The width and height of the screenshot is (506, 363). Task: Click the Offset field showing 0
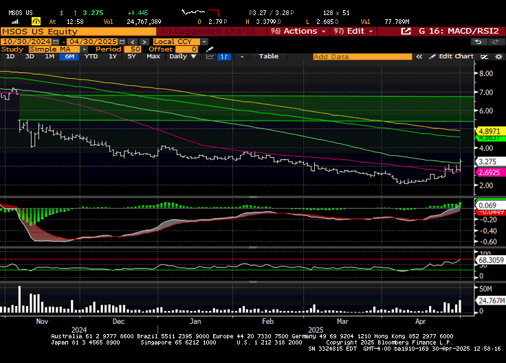pos(187,49)
